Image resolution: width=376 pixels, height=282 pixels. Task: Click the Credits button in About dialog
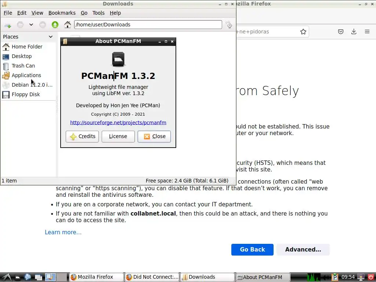coord(82,137)
